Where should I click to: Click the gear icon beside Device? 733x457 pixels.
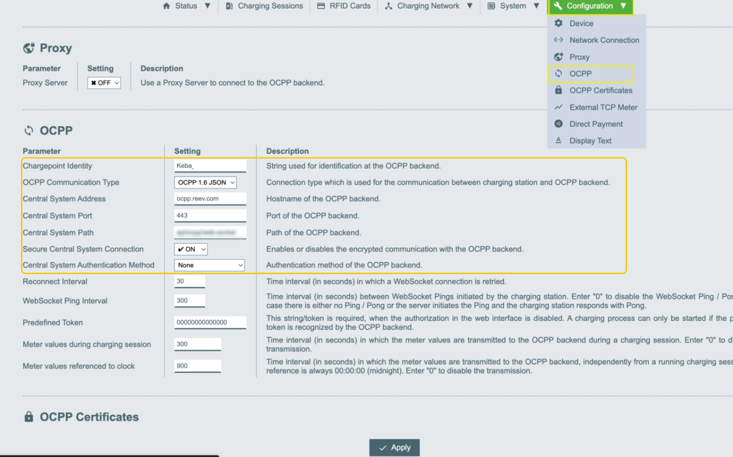click(558, 23)
